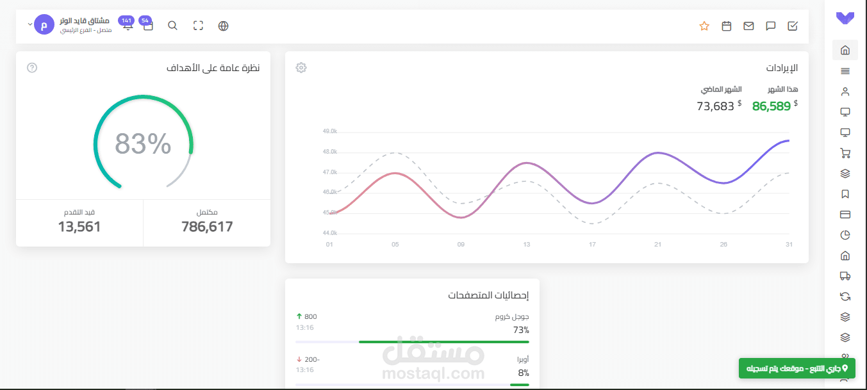Click the Google Chrome 73% progress bar

point(413,342)
